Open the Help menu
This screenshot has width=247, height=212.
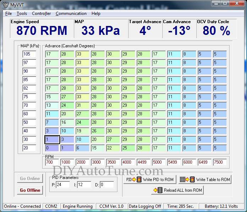point(96,14)
